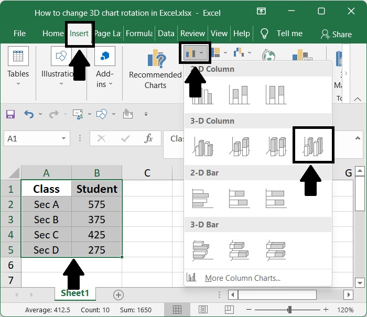Click the Undo arrow icon
Screen dimensions: 367x317
point(29,114)
